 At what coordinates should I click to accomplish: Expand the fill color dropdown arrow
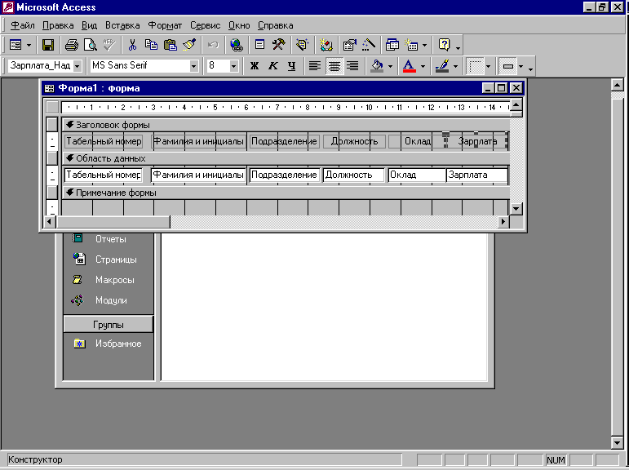[x=390, y=66]
